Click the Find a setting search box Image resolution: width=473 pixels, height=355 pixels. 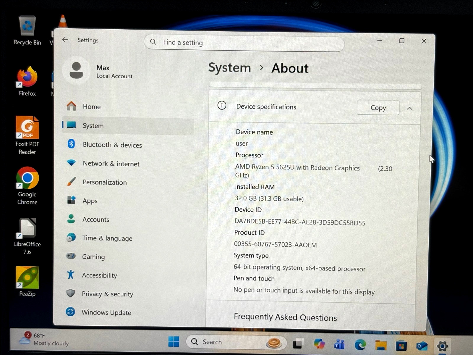pyautogui.click(x=244, y=43)
